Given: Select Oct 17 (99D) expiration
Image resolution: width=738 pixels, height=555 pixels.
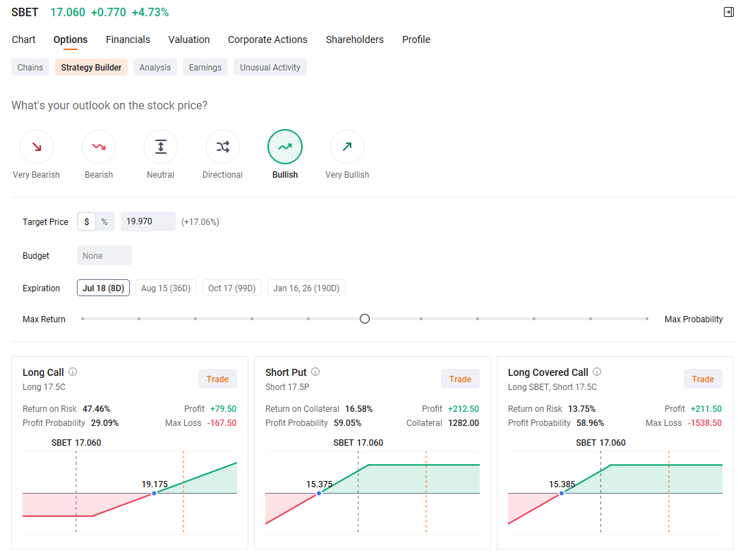Looking at the screenshot, I should click(x=231, y=288).
